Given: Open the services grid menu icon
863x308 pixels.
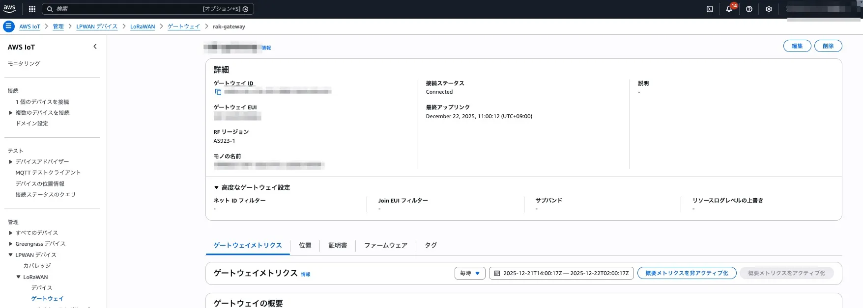Looking at the screenshot, I should coord(32,9).
